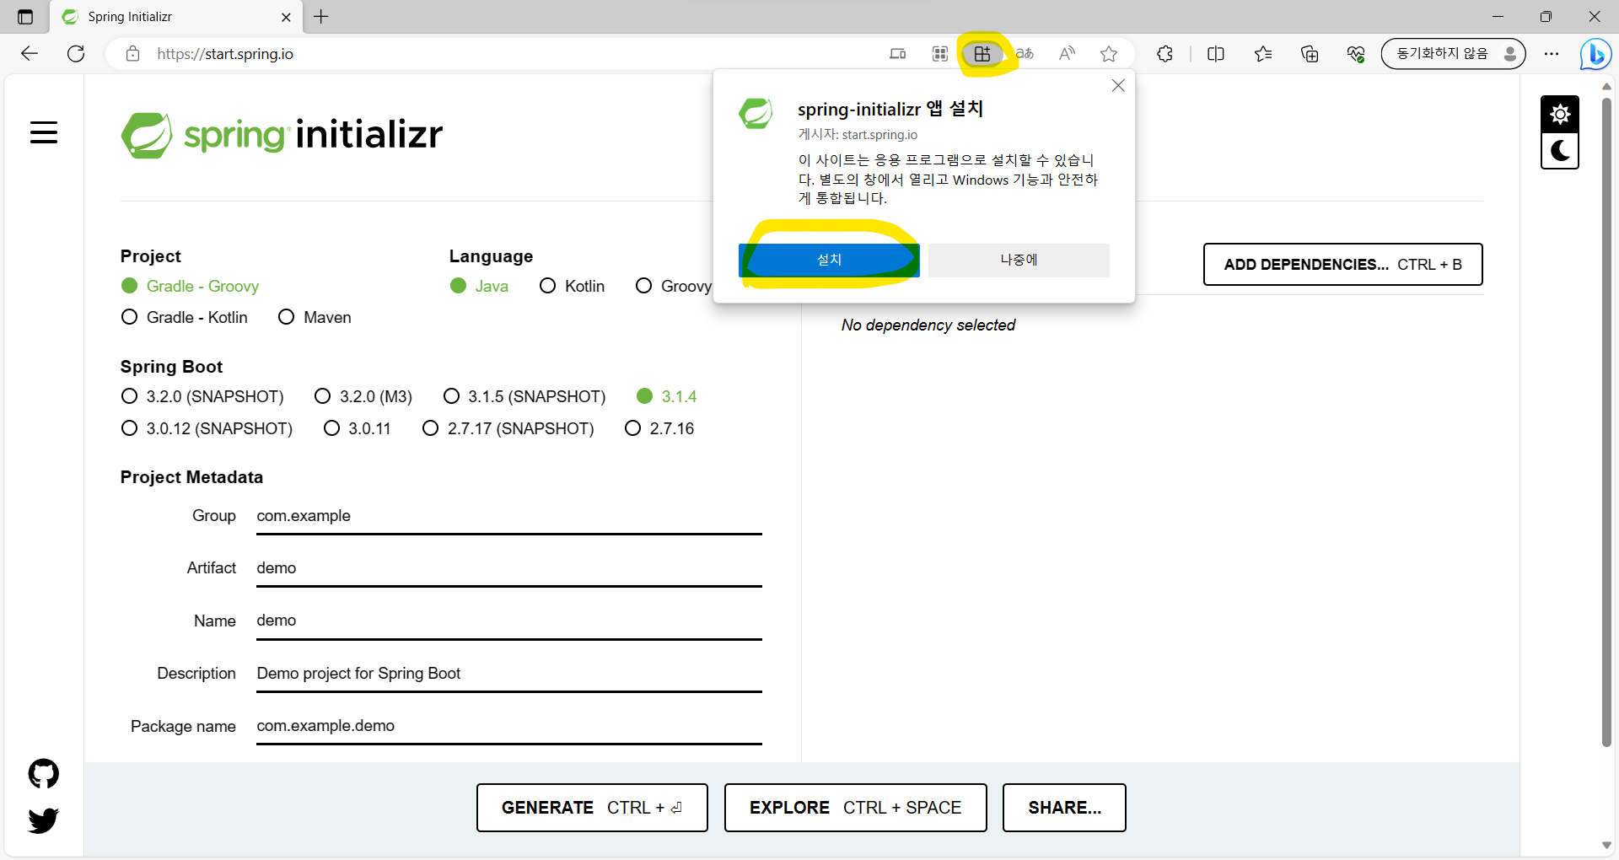
Task: Click the app available install icon in address bar
Action: pos(982,54)
